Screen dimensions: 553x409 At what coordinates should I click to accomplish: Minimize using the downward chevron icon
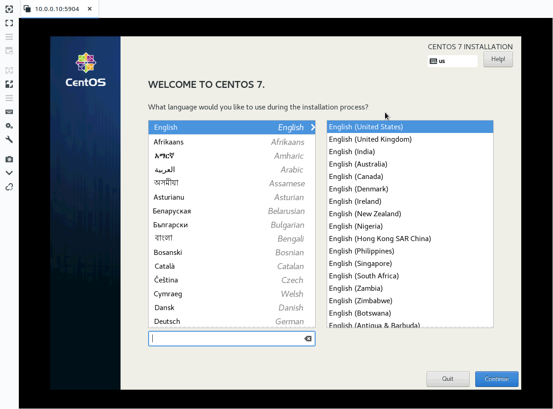pos(9,173)
